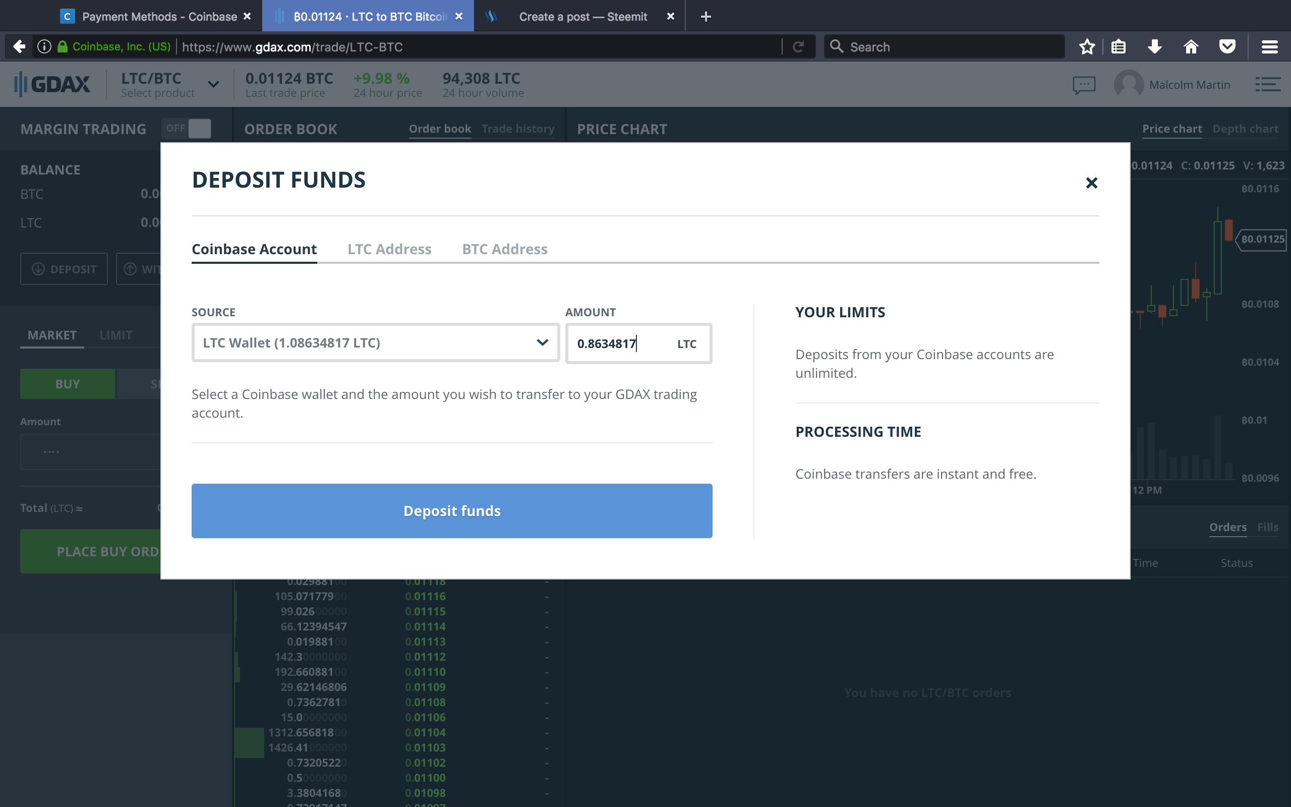Open the GDAX chat bubble icon

pos(1084,85)
